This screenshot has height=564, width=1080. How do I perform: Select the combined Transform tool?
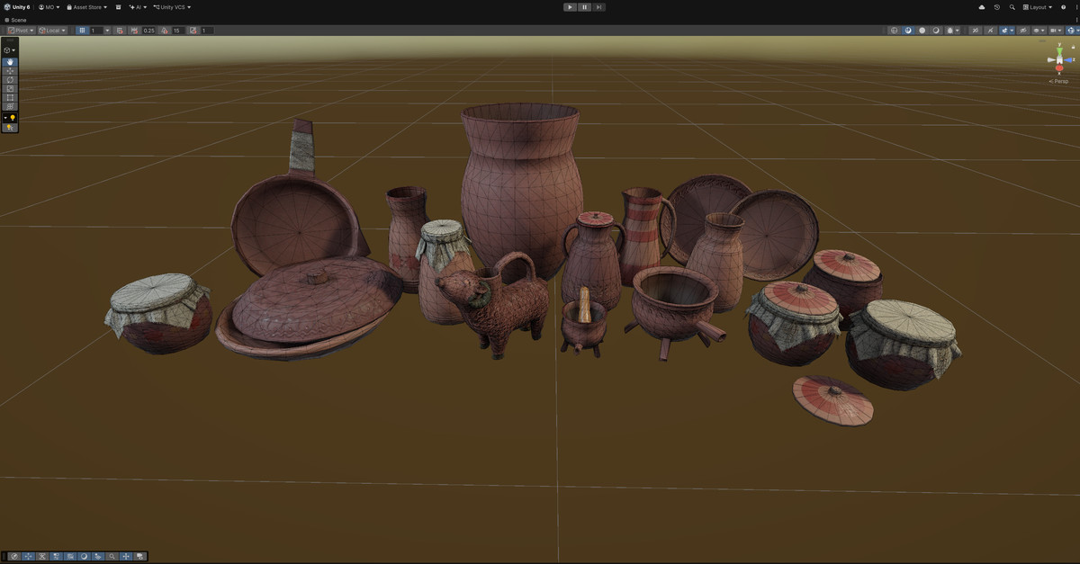pyautogui.click(x=10, y=106)
